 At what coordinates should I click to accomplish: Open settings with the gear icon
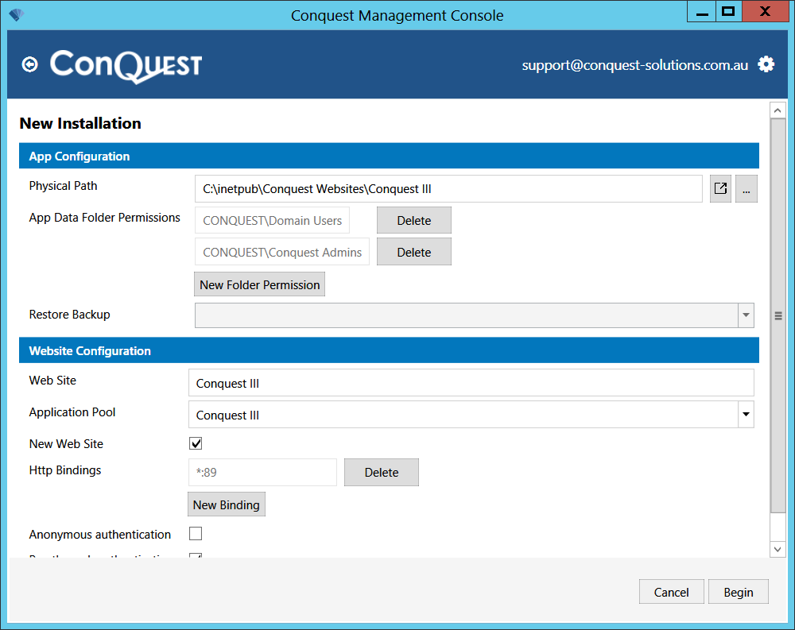click(x=766, y=64)
